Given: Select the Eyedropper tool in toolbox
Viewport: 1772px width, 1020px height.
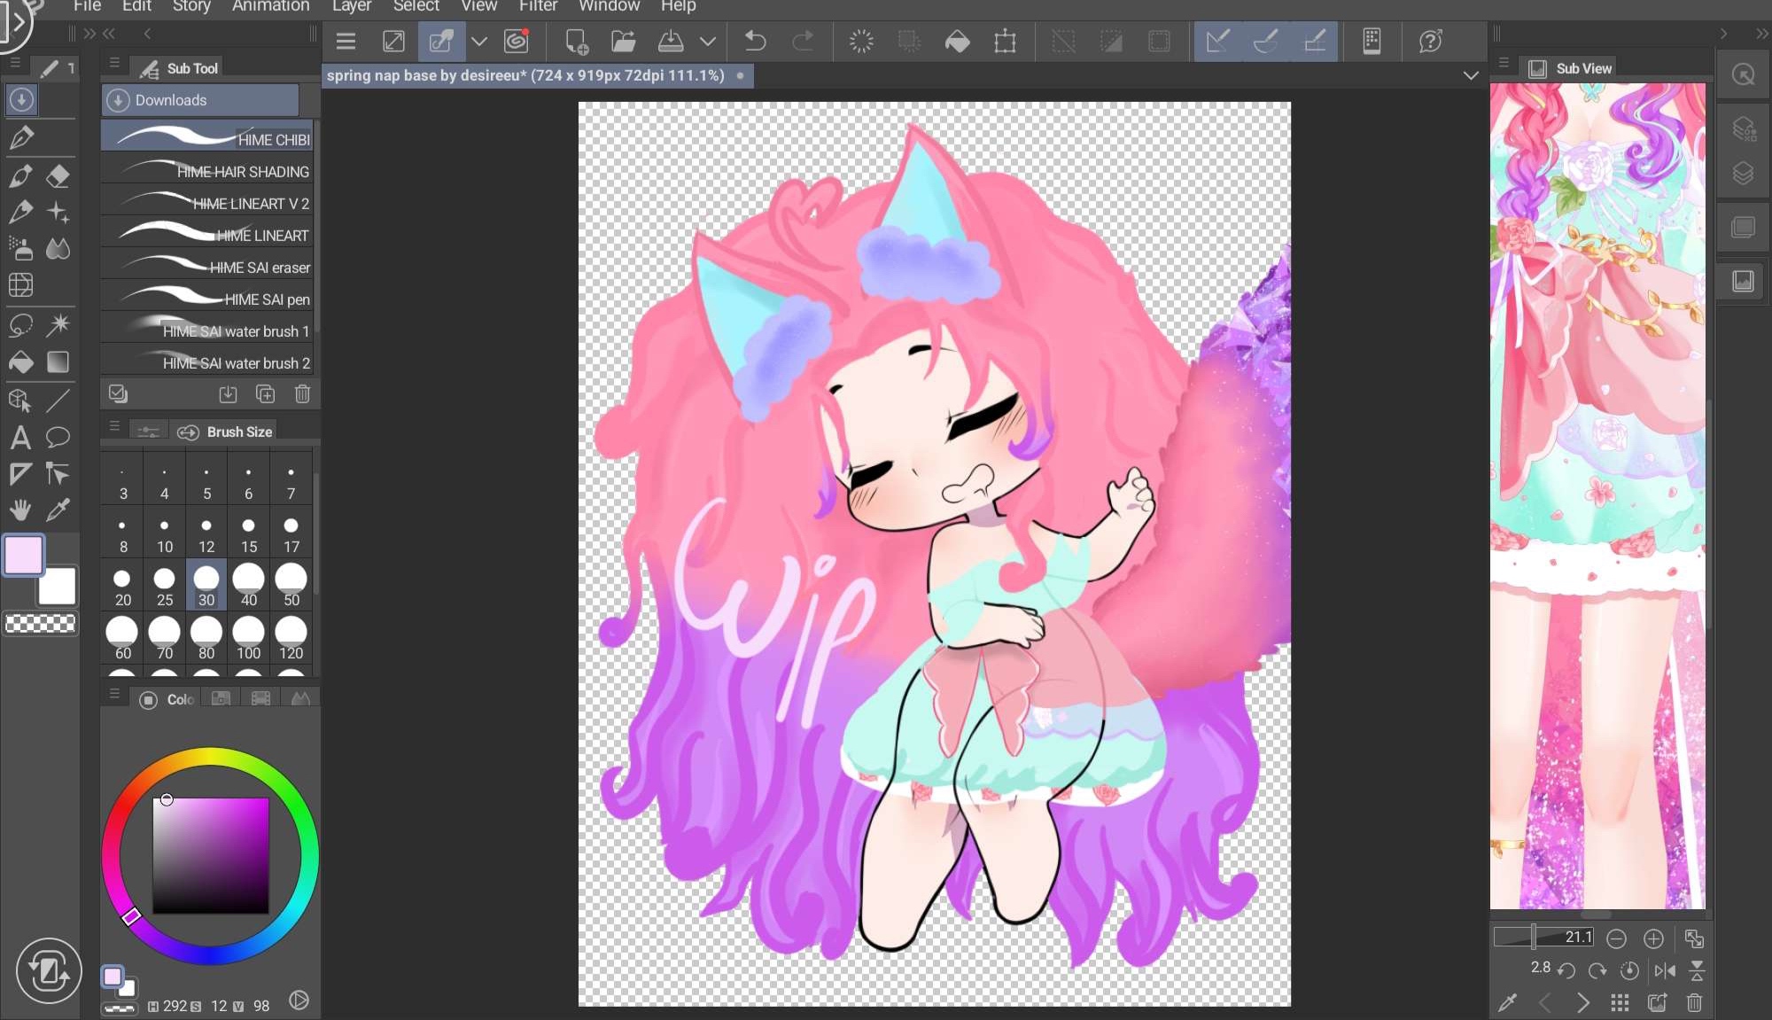Looking at the screenshot, I should 58,510.
